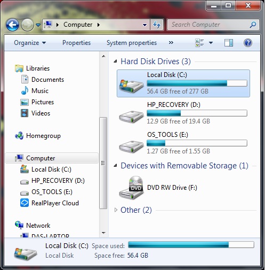Collapse Devices with Removable Storage group
265x270 pixels.
coord(116,166)
